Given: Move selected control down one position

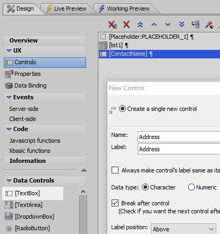Looking at the screenshot, I should [168, 24].
